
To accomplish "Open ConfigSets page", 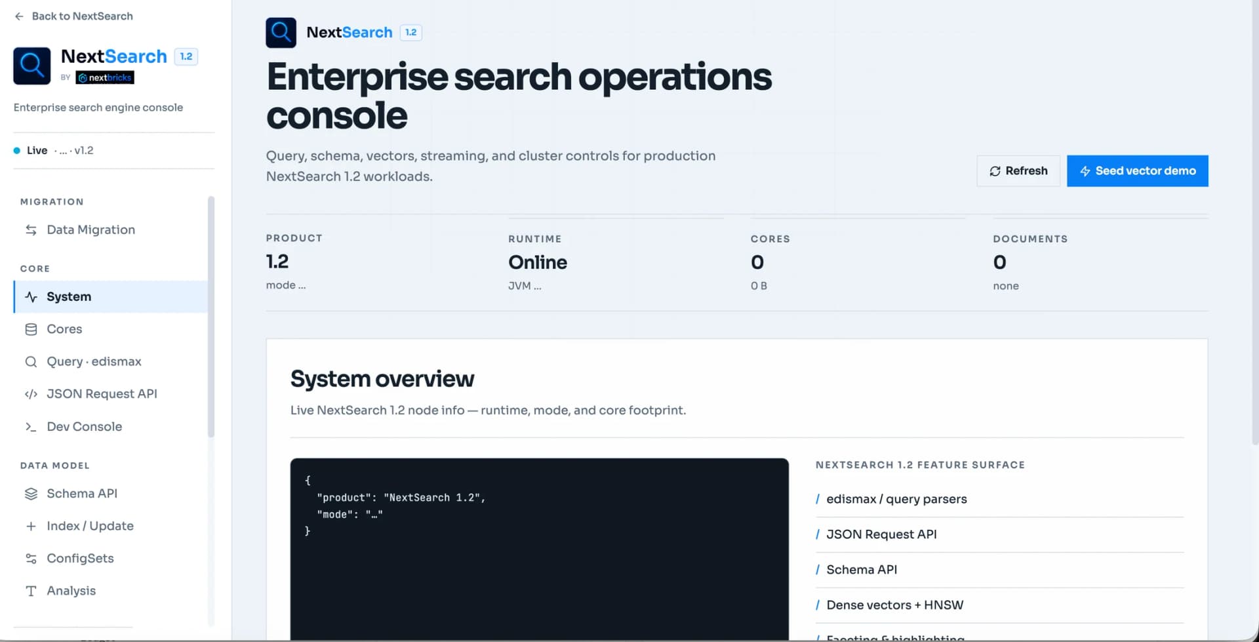I will [x=110, y=559].
